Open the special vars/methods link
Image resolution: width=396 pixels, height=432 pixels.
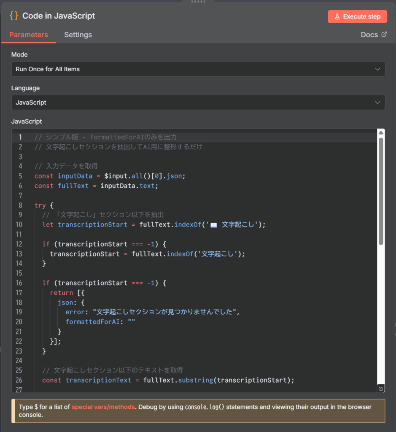(x=103, y=407)
